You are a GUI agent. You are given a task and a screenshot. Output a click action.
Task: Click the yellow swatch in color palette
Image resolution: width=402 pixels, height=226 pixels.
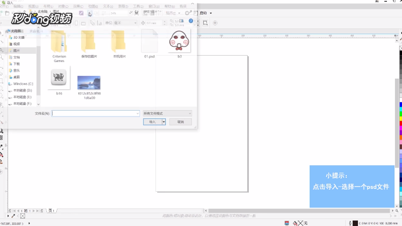click(401, 119)
